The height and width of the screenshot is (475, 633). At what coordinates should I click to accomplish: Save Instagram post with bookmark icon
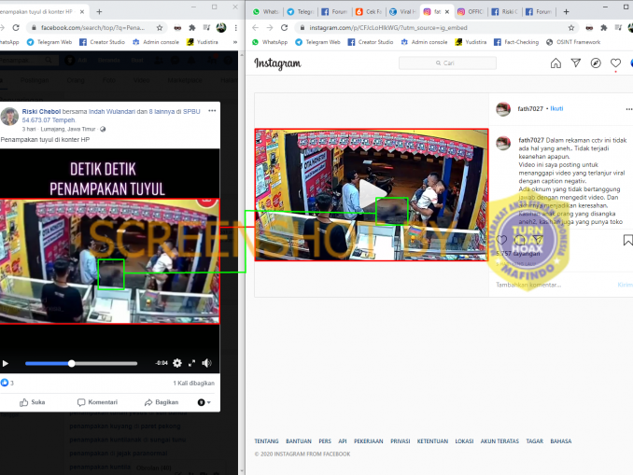pos(627,240)
